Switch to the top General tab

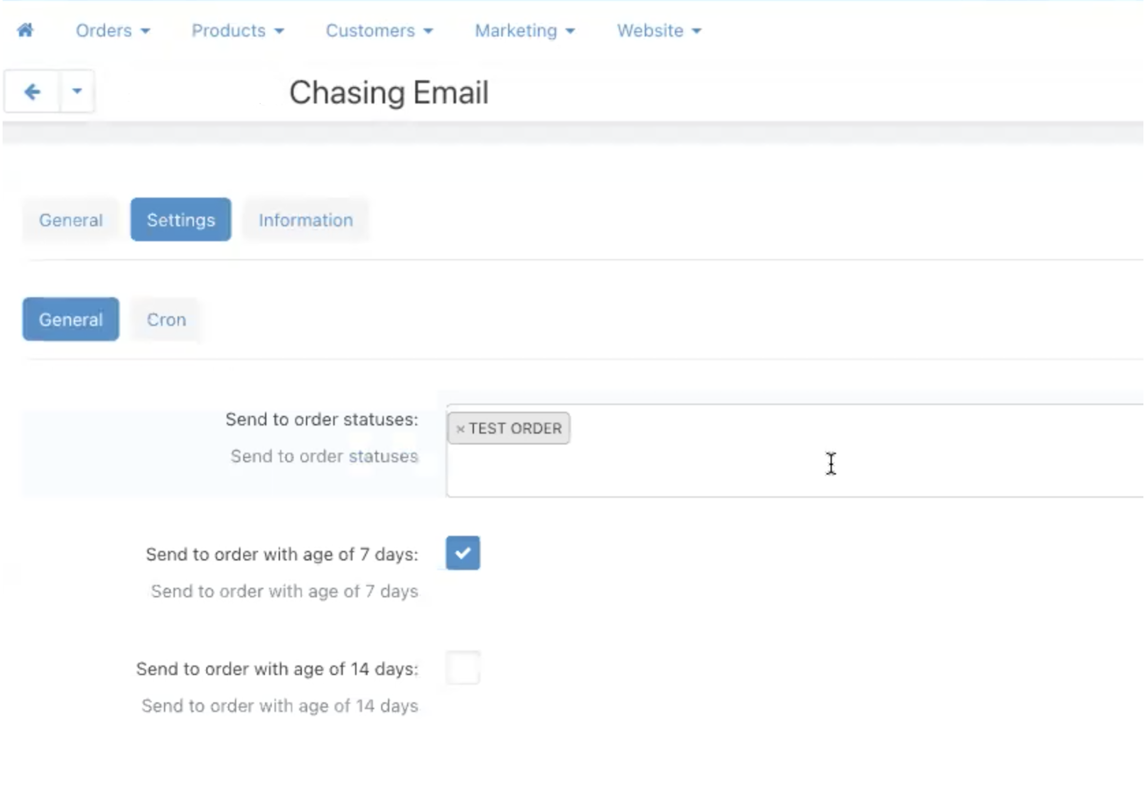tap(71, 220)
